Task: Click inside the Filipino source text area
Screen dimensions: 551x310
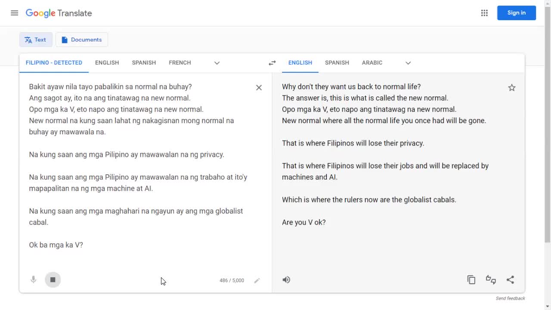Action: pyautogui.click(x=139, y=166)
